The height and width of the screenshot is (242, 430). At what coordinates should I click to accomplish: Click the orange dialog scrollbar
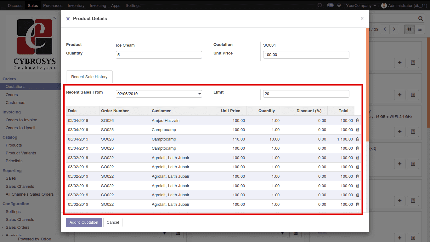(x=367, y=84)
